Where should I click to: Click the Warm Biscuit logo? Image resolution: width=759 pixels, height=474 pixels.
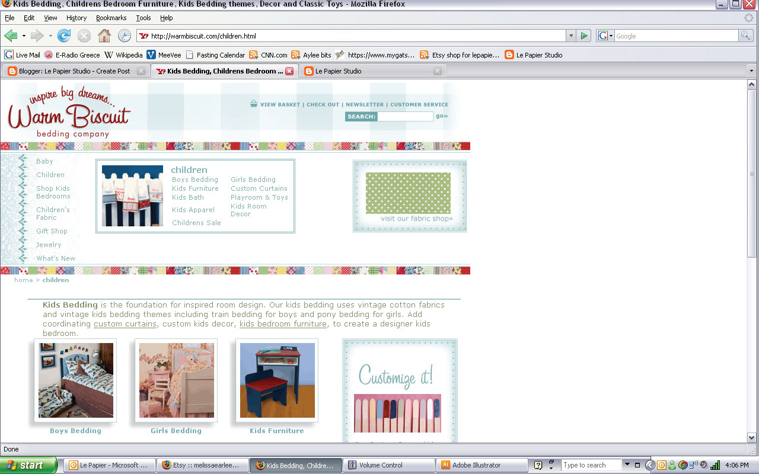point(68,113)
